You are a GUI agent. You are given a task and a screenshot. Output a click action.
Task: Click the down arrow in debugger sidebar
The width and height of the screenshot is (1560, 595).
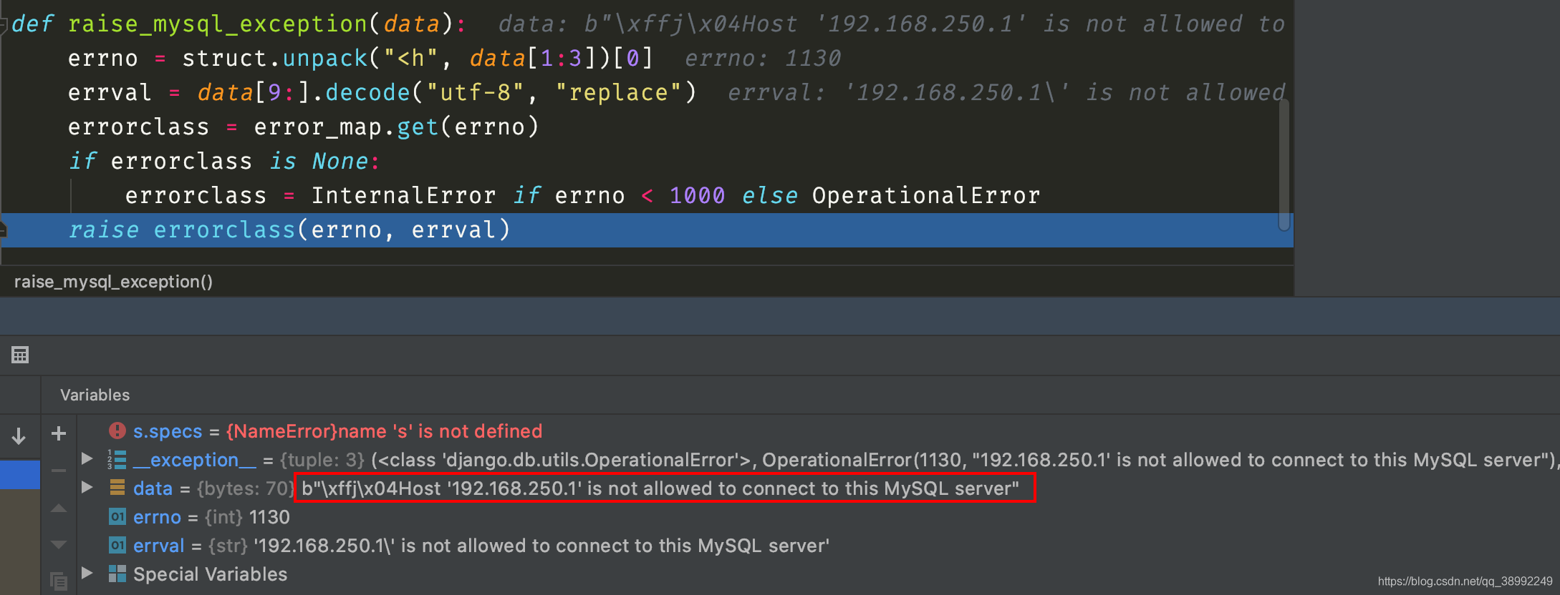coord(19,436)
